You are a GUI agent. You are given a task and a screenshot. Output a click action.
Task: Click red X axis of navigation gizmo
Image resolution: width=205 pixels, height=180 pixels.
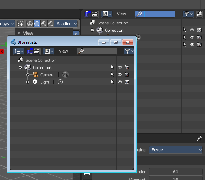tap(2, 51)
